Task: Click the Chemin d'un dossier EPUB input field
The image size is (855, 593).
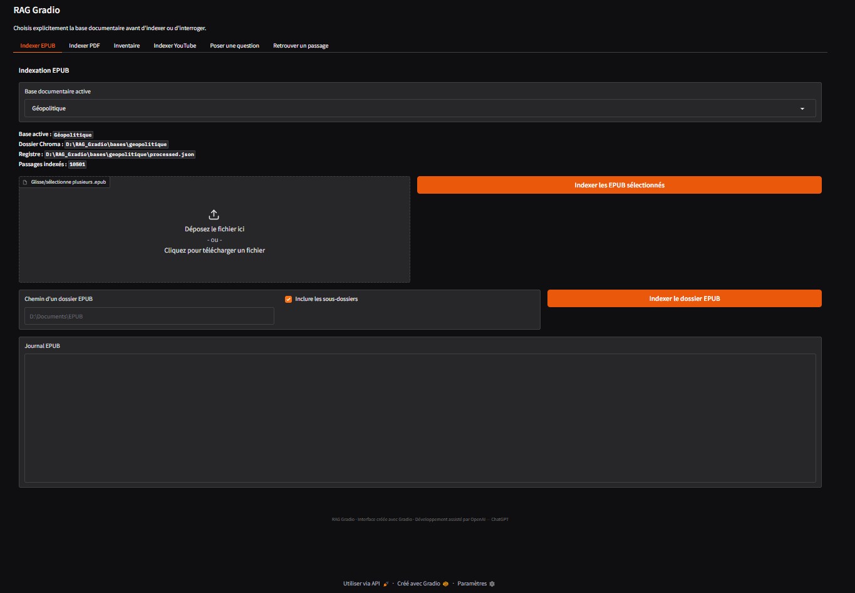Action: (x=150, y=316)
